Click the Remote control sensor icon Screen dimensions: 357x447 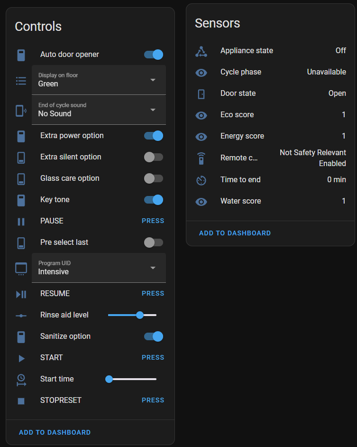(201, 158)
